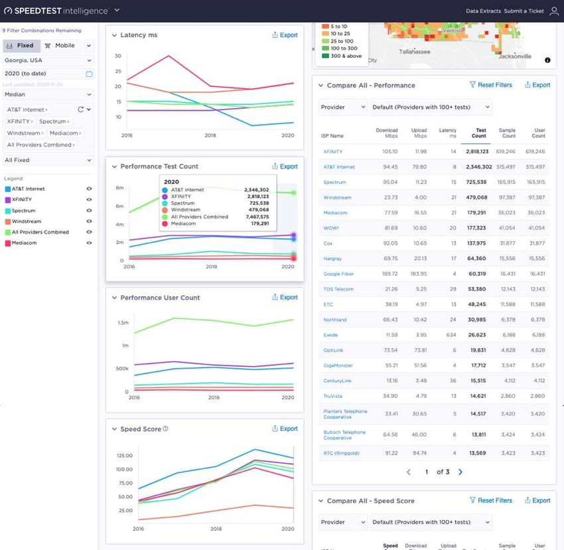The width and height of the screenshot is (564, 550).
Task: Remove All Providers Combined tag
Action: 74,145
